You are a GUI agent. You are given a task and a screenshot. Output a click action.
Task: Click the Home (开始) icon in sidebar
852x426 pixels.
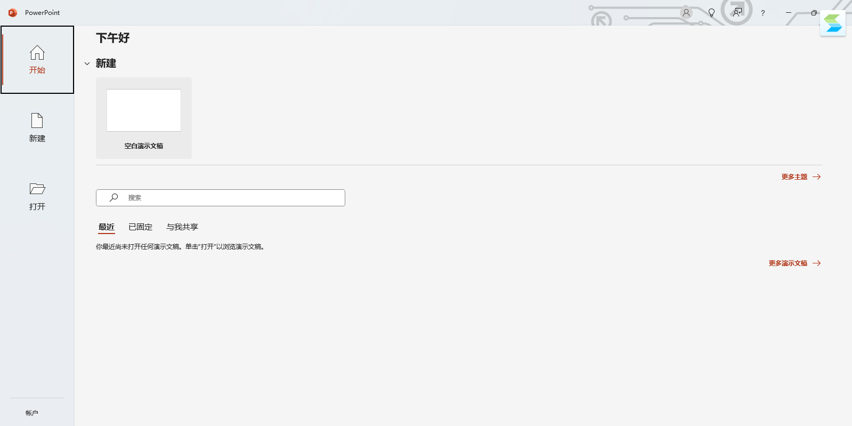click(x=37, y=53)
